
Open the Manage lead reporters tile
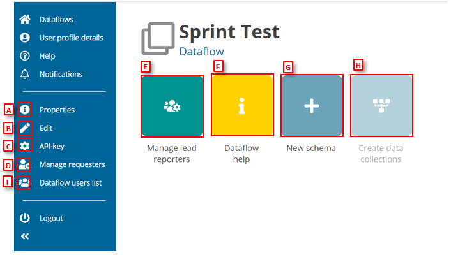click(x=172, y=106)
